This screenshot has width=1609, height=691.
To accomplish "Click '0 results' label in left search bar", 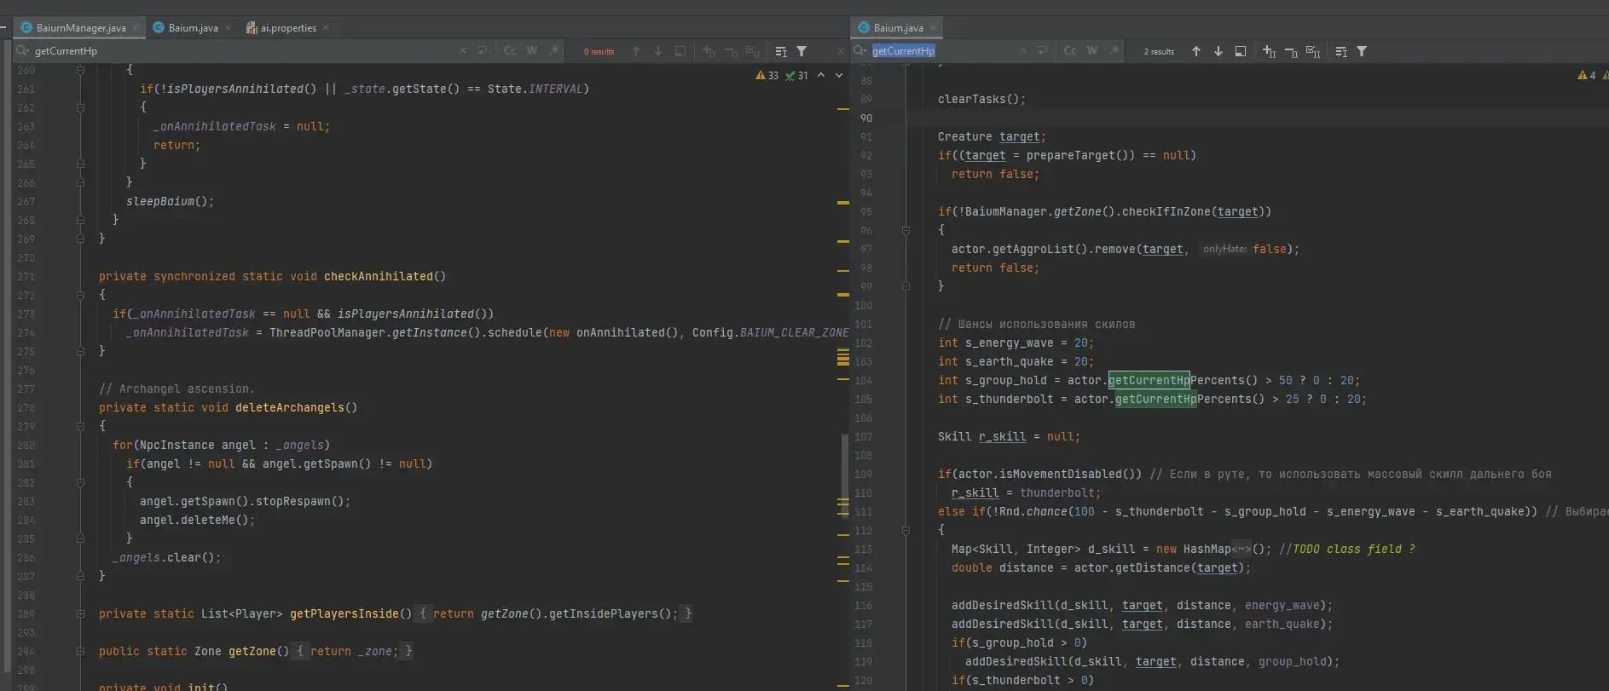I will pos(599,52).
